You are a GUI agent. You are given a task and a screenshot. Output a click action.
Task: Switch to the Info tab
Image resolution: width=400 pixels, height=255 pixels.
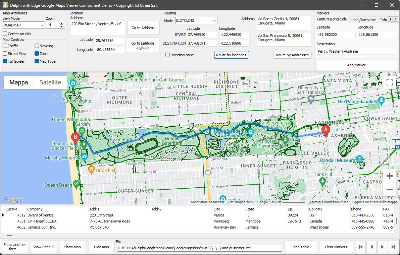(x=383, y=20)
